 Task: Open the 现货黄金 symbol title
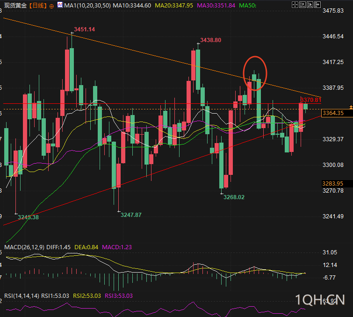(x=15, y=6)
